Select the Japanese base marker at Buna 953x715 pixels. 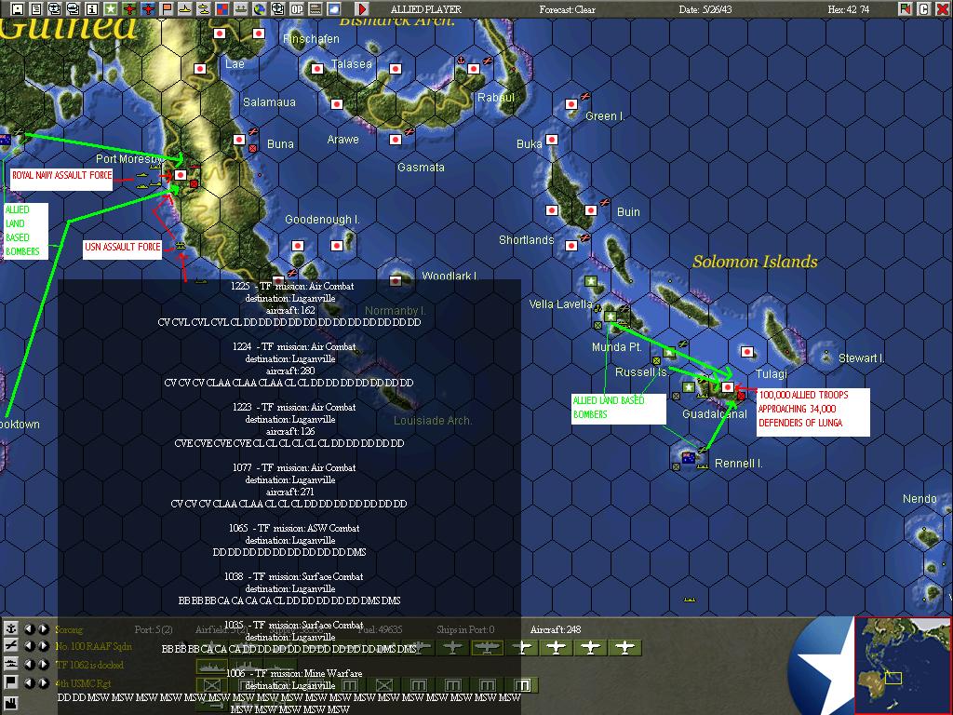pos(239,140)
